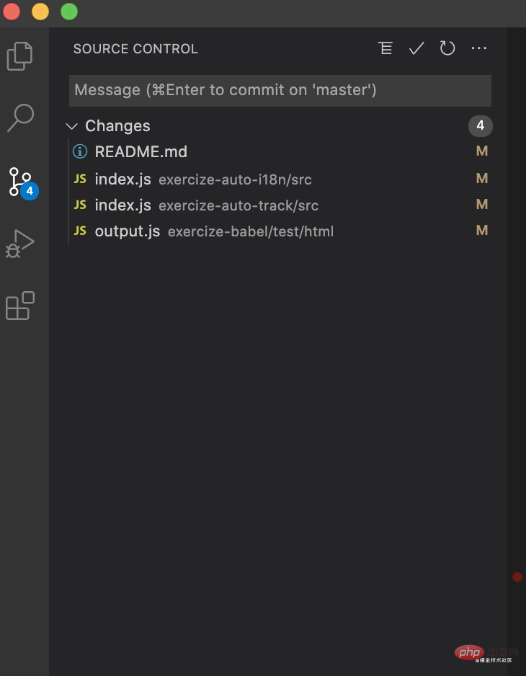526x676 pixels.
Task: Open the Extensions view
Action: [20, 306]
